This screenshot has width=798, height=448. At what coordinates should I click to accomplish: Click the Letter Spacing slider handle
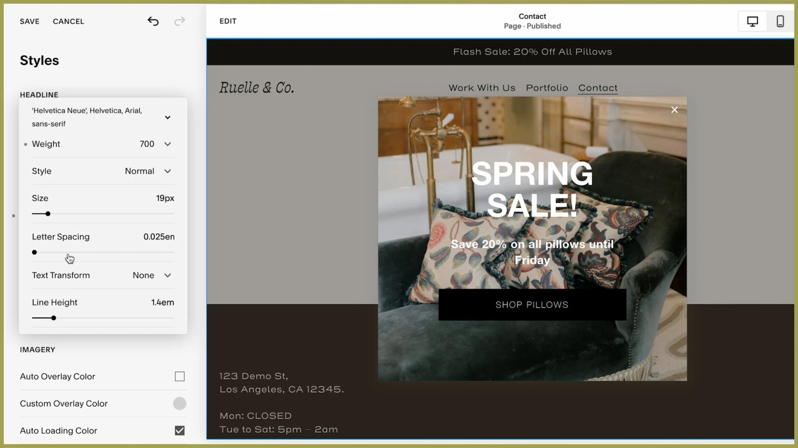(x=34, y=252)
